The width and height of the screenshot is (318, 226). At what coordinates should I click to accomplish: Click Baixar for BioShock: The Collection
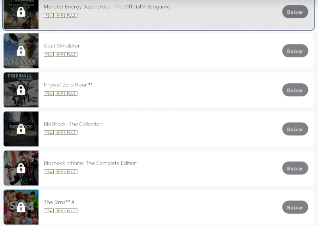pos(295,129)
